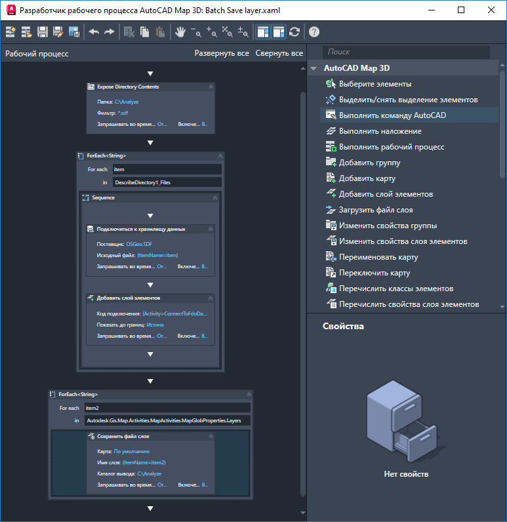Collapse Подключиться к хранилищу данных activity
This screenshot has width=507, height=522.
(211, 229)
